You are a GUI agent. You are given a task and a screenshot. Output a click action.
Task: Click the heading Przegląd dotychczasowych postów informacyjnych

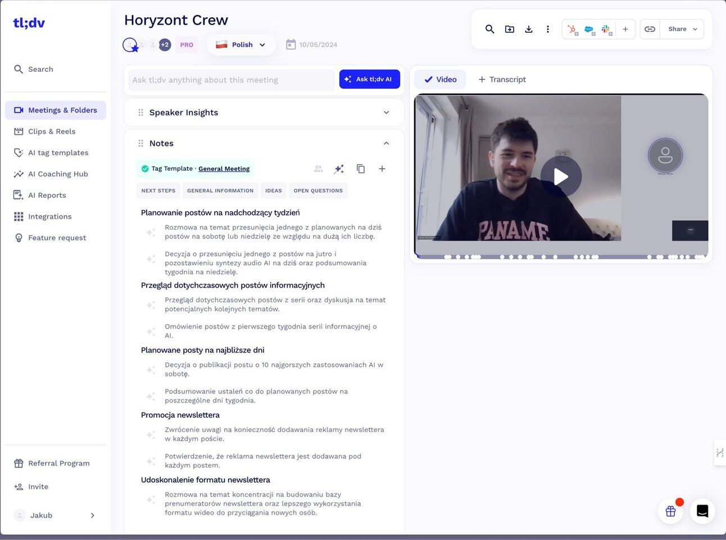coord(233,285)
